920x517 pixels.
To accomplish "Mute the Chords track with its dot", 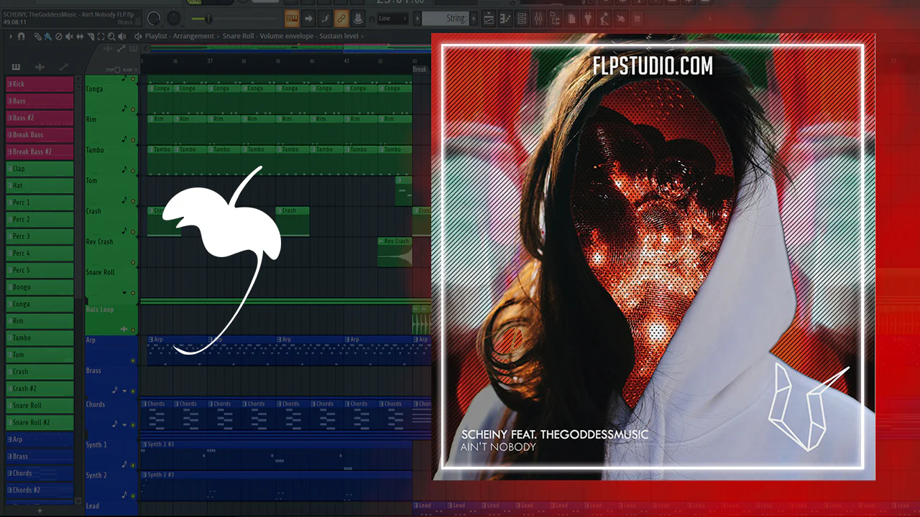I will pyautogui.click(x=133, y=424).
